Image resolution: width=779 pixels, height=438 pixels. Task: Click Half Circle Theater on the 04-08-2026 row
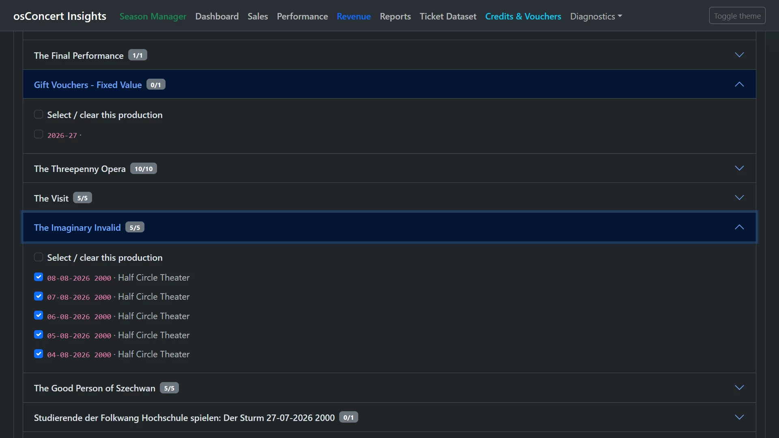tap(154, 354)
